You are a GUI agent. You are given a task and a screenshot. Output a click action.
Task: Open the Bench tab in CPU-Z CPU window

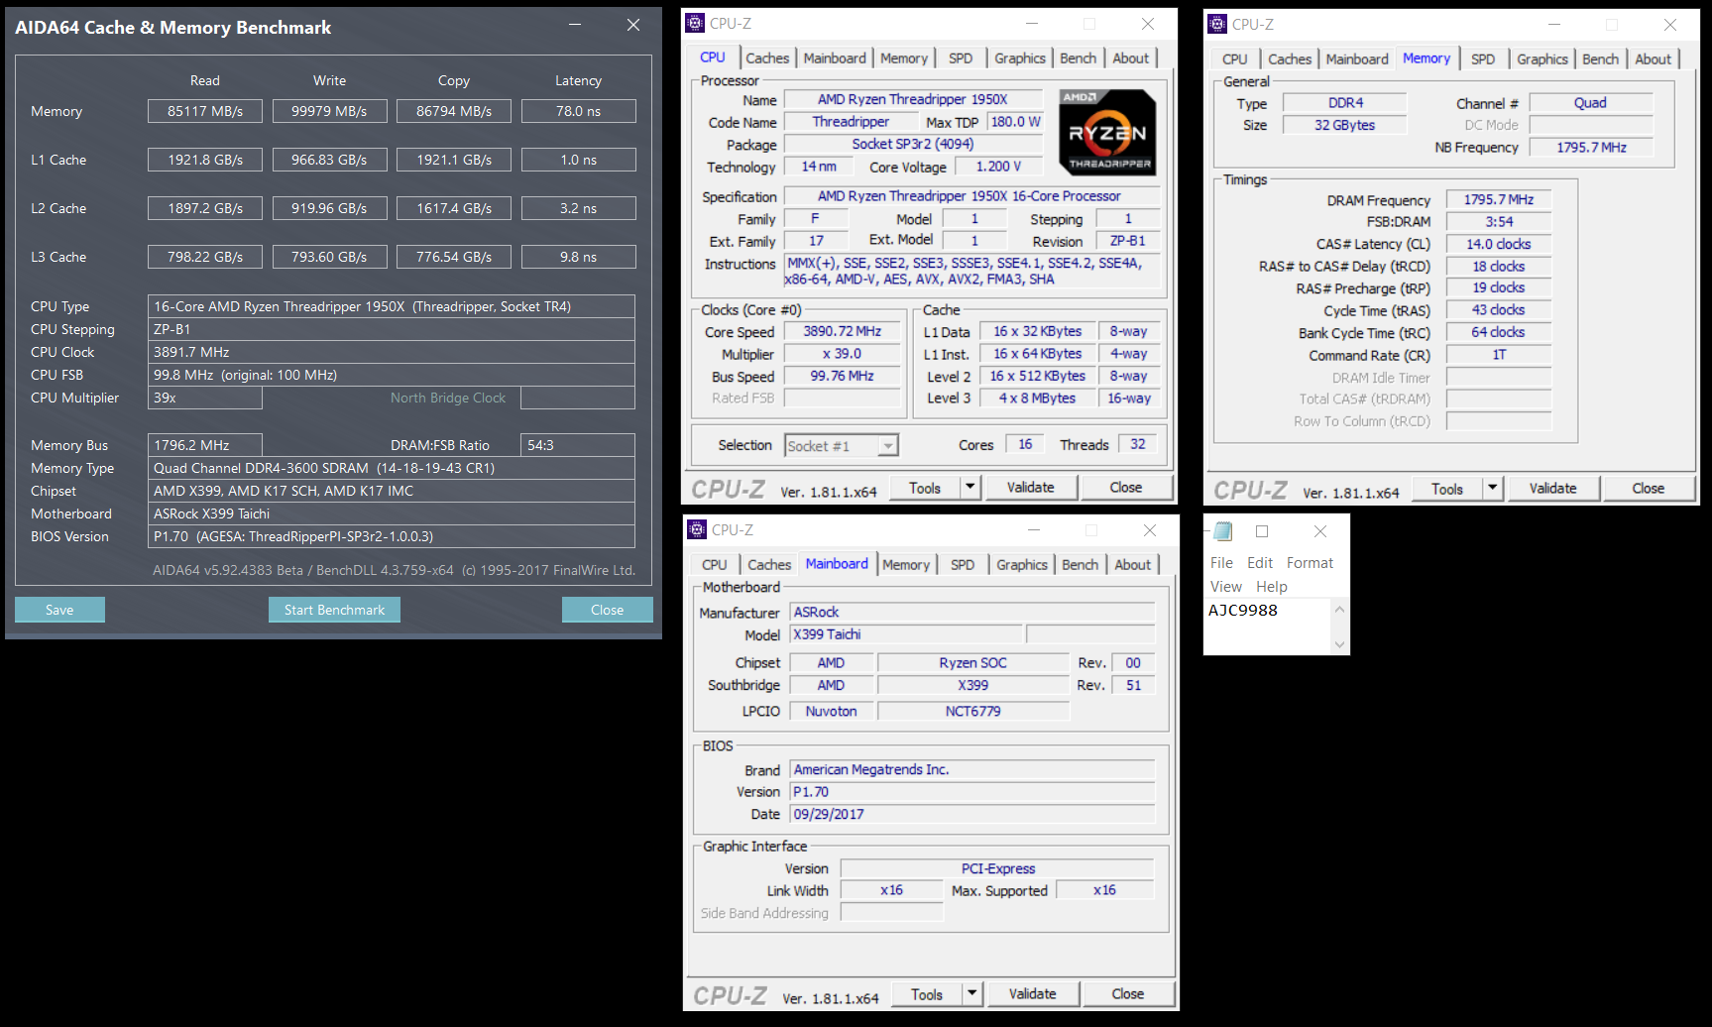pyautogui.click(x=1078, y=58)
